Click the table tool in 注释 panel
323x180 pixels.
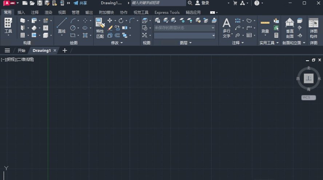(249, 35)
